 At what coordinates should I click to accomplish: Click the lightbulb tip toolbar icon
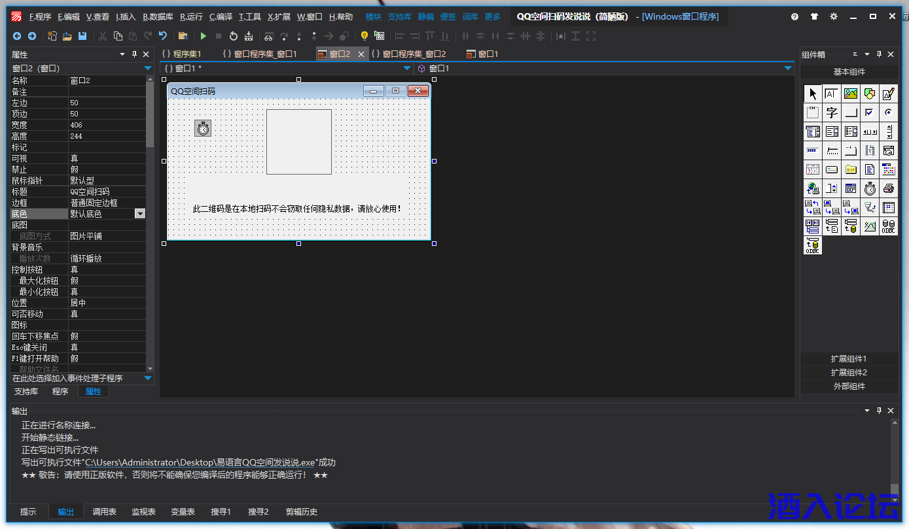pos(364,37)
